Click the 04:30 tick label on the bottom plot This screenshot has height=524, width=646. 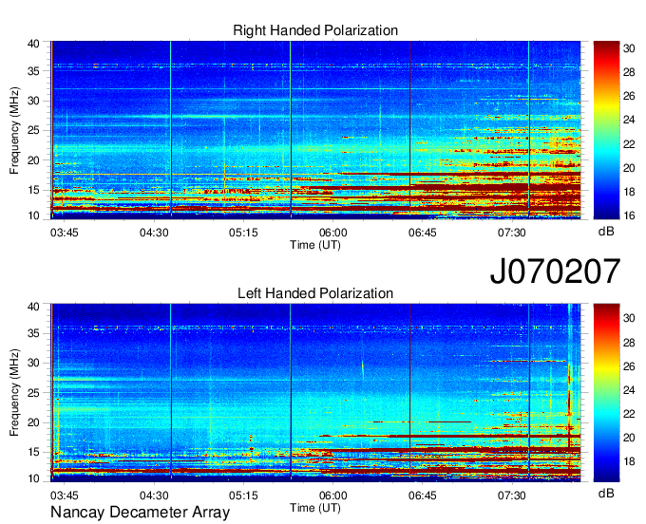click(154, 496)
